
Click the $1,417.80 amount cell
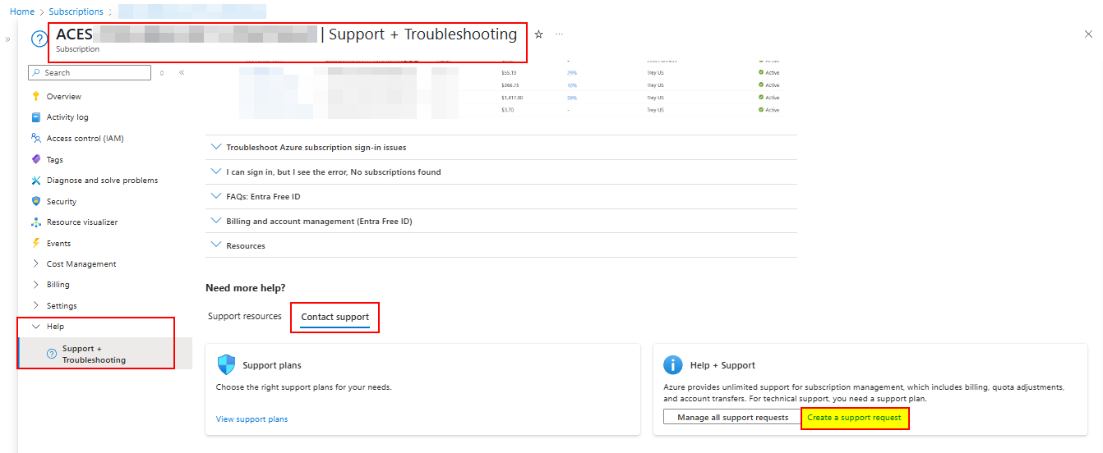512,98
